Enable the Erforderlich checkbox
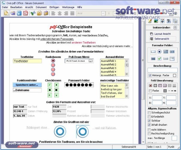This screenshot has width=181, height=150. [x=149, y=117]
